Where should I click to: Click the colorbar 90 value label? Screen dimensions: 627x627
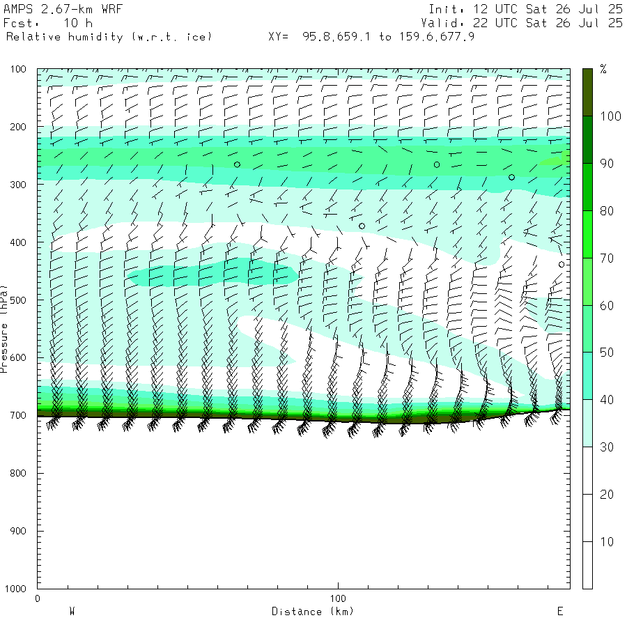click(607, 164)
